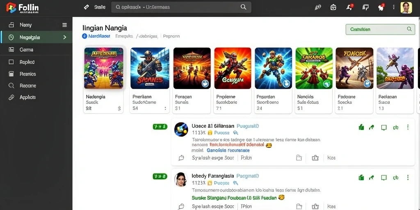420x210 pixels.
Task: Click the white puzzle icon with red badge
Action: click(381, 7)
